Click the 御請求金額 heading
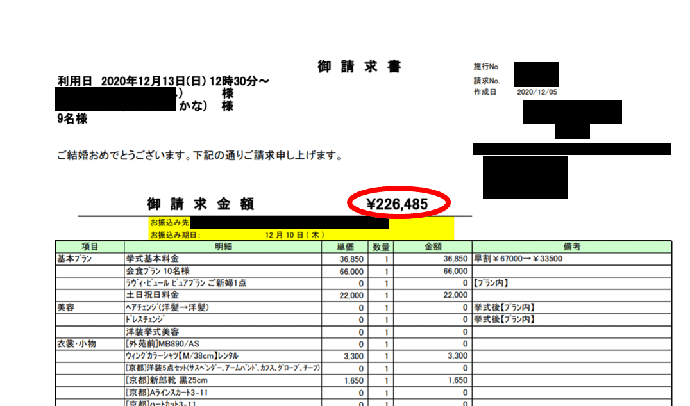Viewport: 690px width, 406px height. (201, 204)
